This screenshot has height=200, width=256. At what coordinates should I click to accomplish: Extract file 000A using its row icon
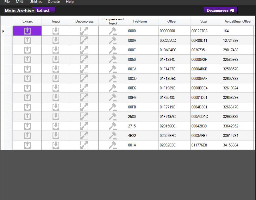coord(27,40)
